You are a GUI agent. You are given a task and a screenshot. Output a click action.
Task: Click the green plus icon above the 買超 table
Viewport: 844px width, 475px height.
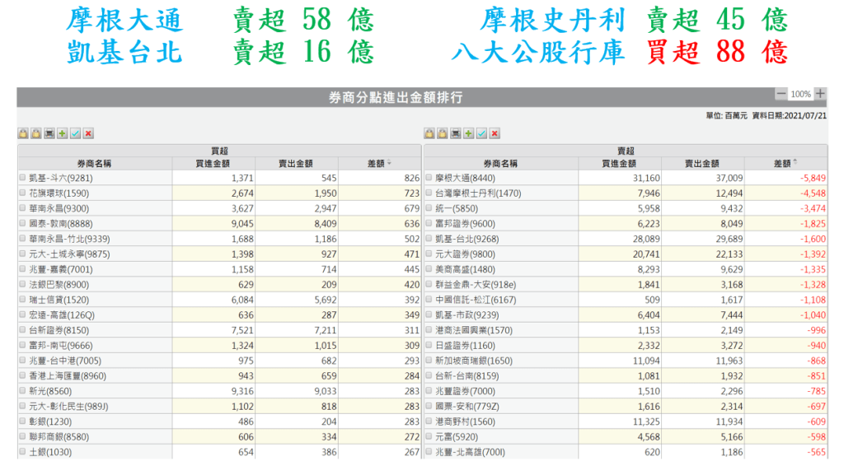[63, 133]
